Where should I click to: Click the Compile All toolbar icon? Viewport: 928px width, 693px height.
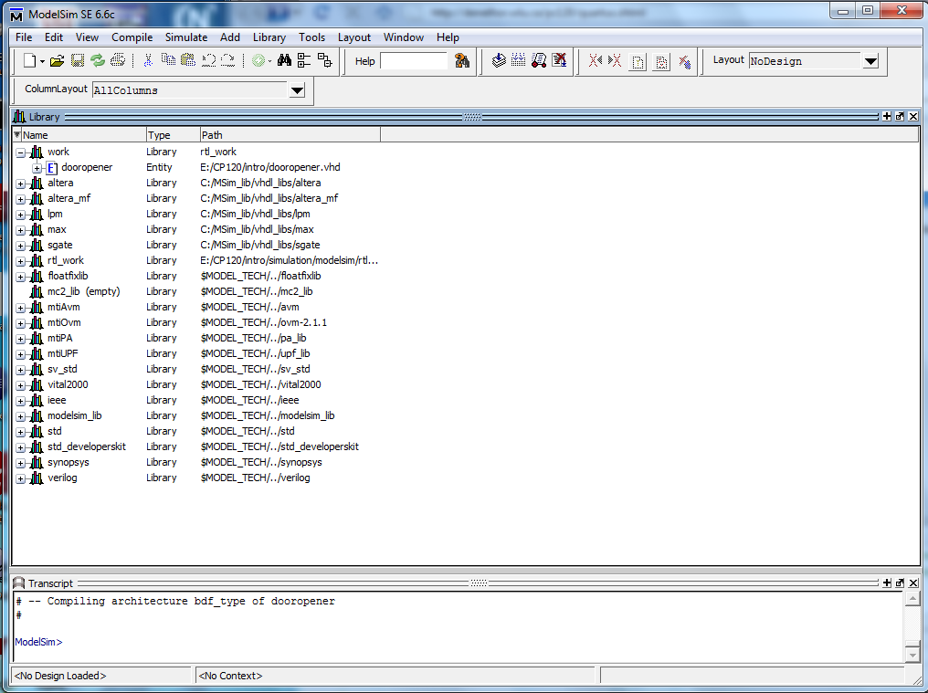point(519,60)
